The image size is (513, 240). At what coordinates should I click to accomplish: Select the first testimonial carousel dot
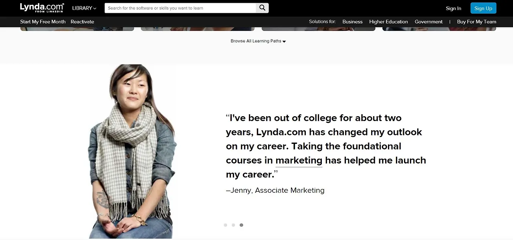point(225,225)
